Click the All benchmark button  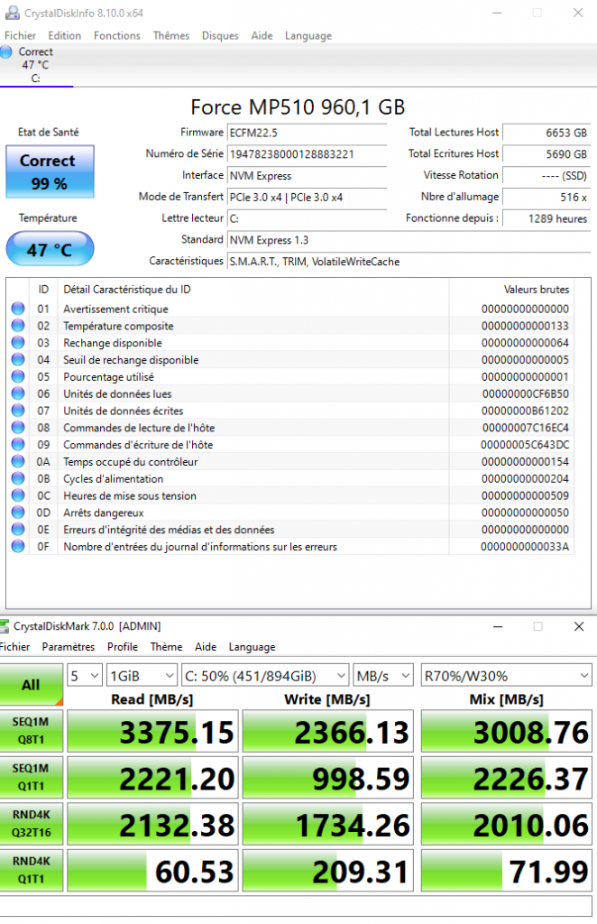32,685
